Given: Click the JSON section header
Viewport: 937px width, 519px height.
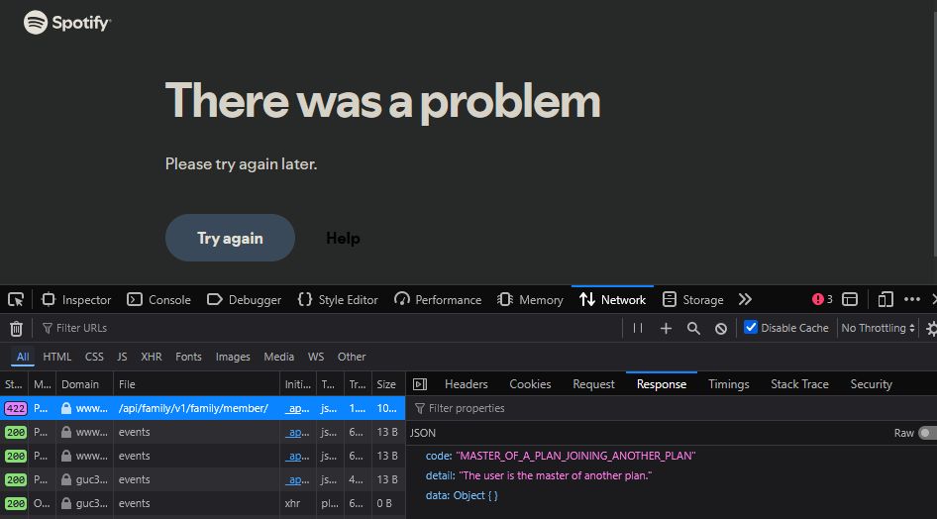Looking at the screenshot, I should [423, 433].
